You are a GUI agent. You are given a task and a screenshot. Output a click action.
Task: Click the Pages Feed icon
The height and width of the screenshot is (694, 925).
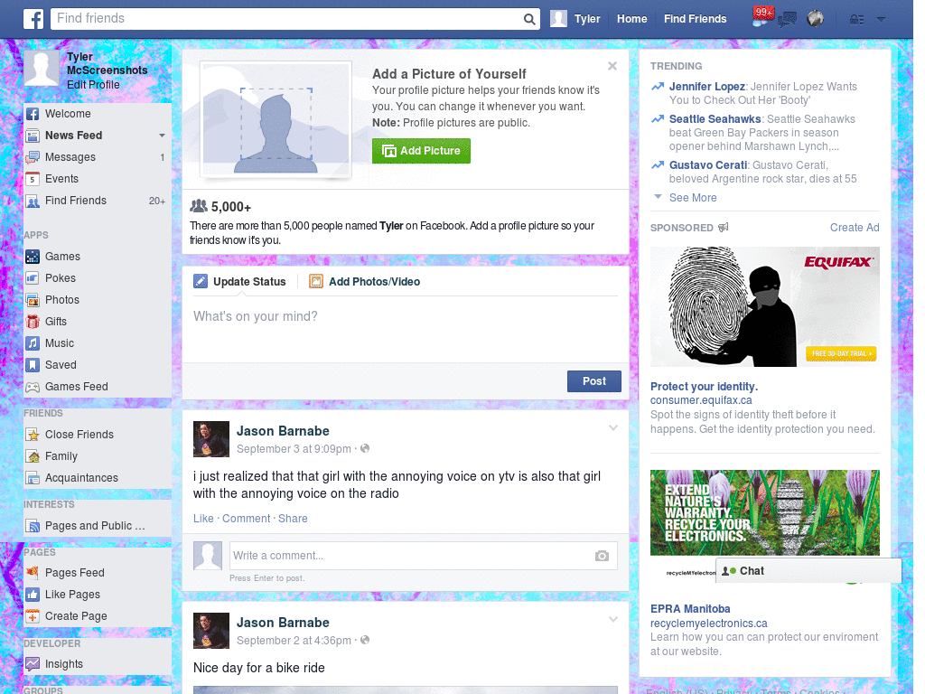[33, 572]
